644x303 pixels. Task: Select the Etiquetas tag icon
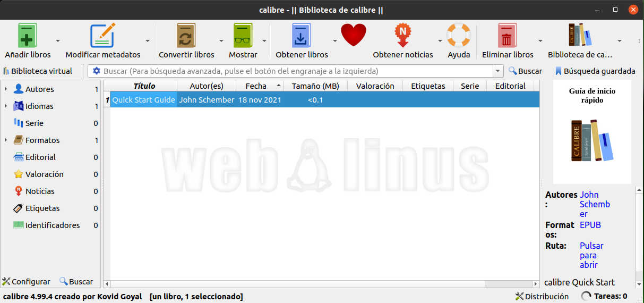19,208
